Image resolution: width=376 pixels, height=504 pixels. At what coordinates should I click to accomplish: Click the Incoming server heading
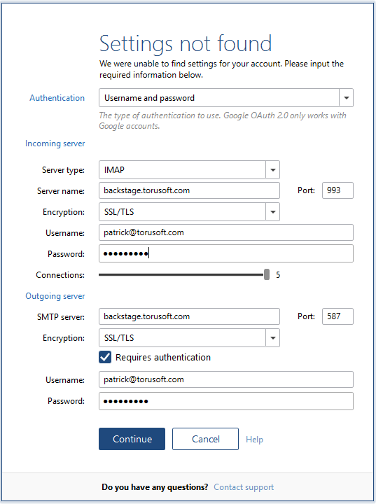(55, 143)
